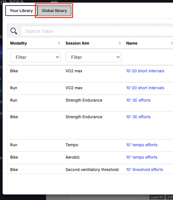Open Run 10' tempo efforts session
The image size is (173, 200).
[x=142, y=145]
